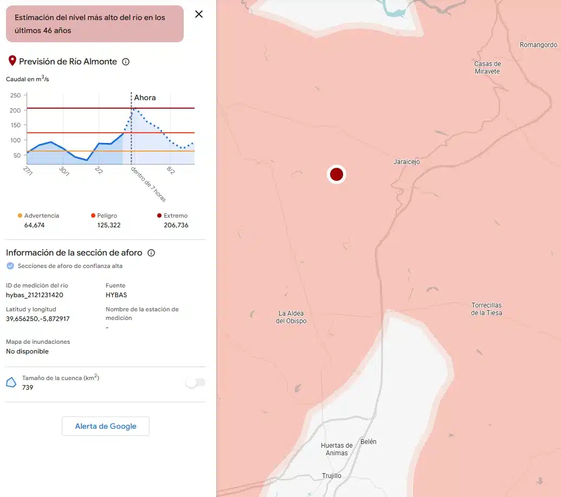Click the orange Advertencia legend dot

20,215
